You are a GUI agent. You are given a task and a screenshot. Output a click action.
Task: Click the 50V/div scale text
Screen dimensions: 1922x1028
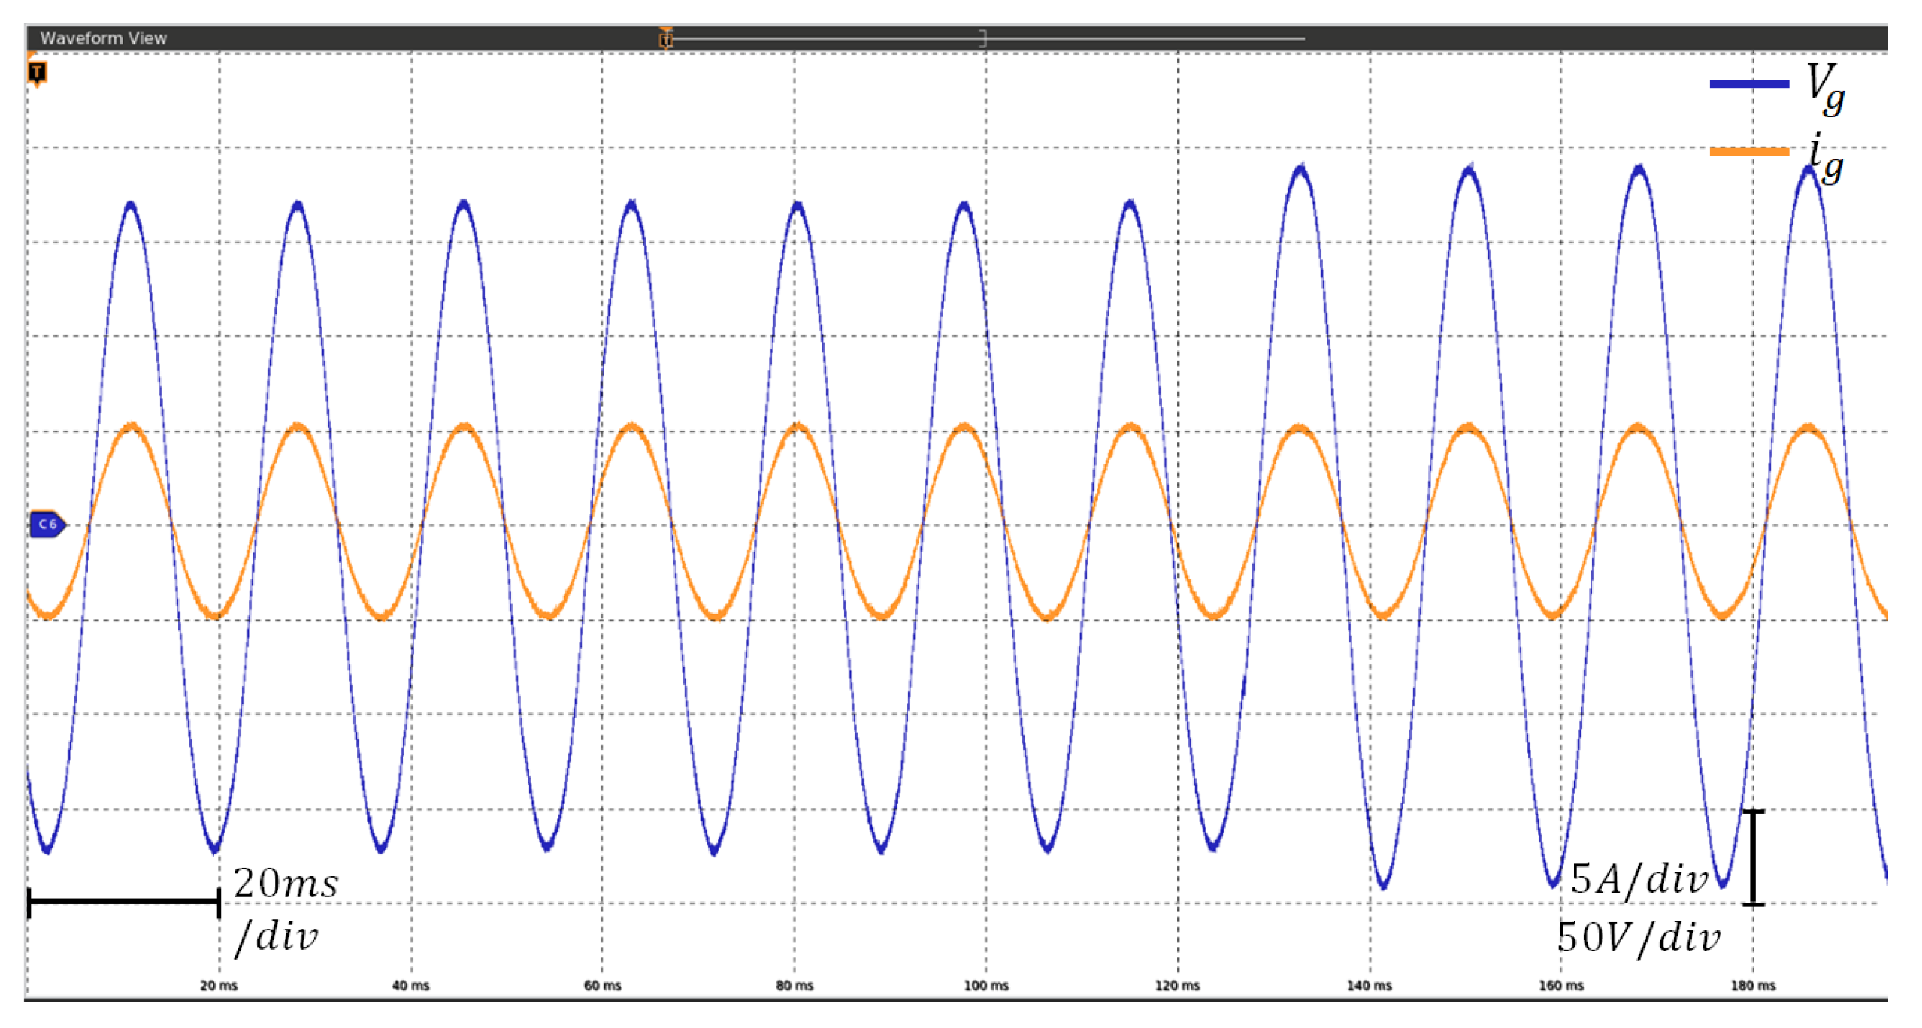click(x=1638, y=937)
